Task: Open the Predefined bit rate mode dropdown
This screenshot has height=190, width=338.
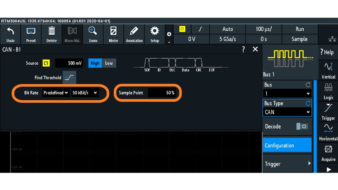Action: click(55, 93)
